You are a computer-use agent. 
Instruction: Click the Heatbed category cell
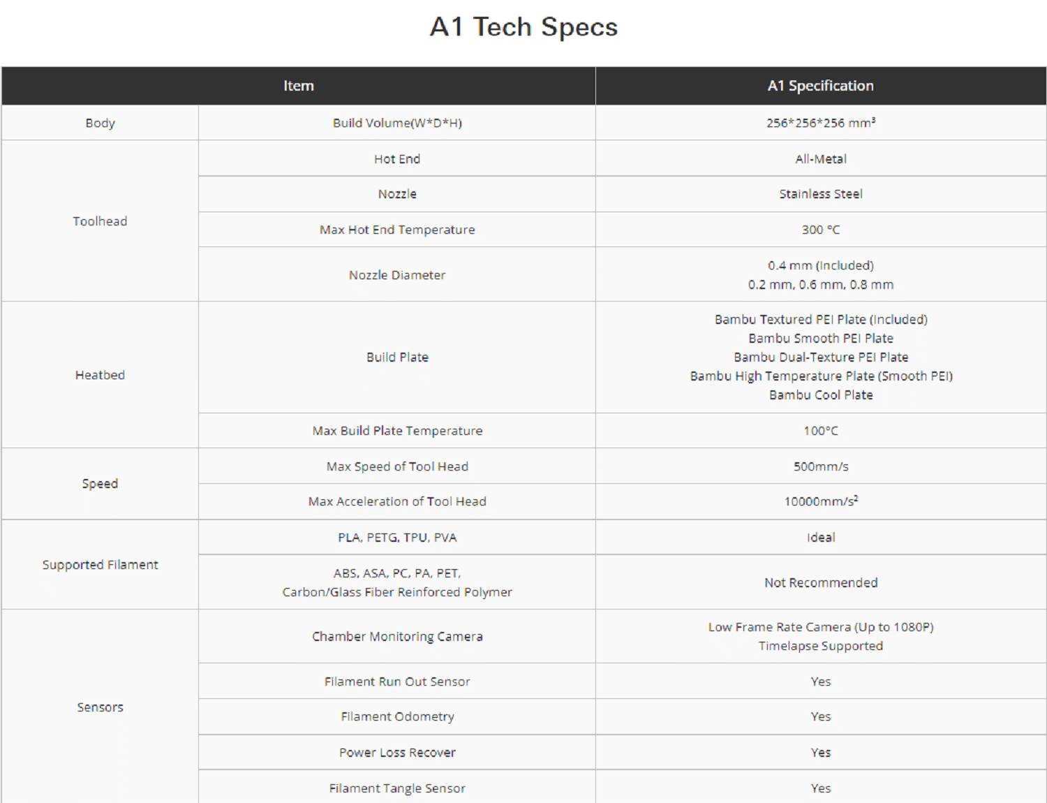tap(100, 375)
